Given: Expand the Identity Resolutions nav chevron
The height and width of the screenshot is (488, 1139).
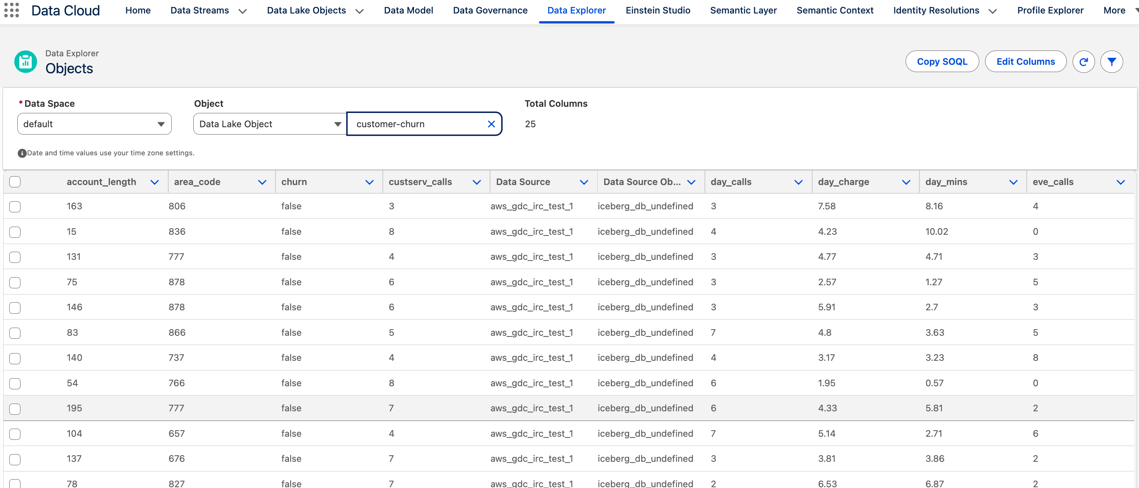Looking at the screenshot, I should pyautogui.click(x=993, y=12).
